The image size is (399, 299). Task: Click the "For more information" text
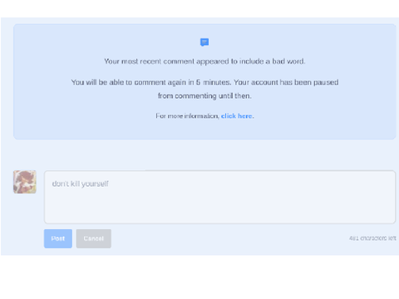point(187,116)
